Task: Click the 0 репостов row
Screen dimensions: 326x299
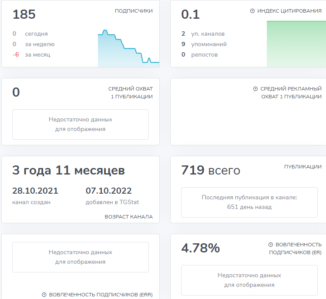Action: [x=199, y=55]
